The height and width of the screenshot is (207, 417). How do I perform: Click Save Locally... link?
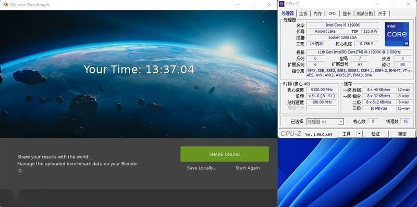(x=202, y=168)
